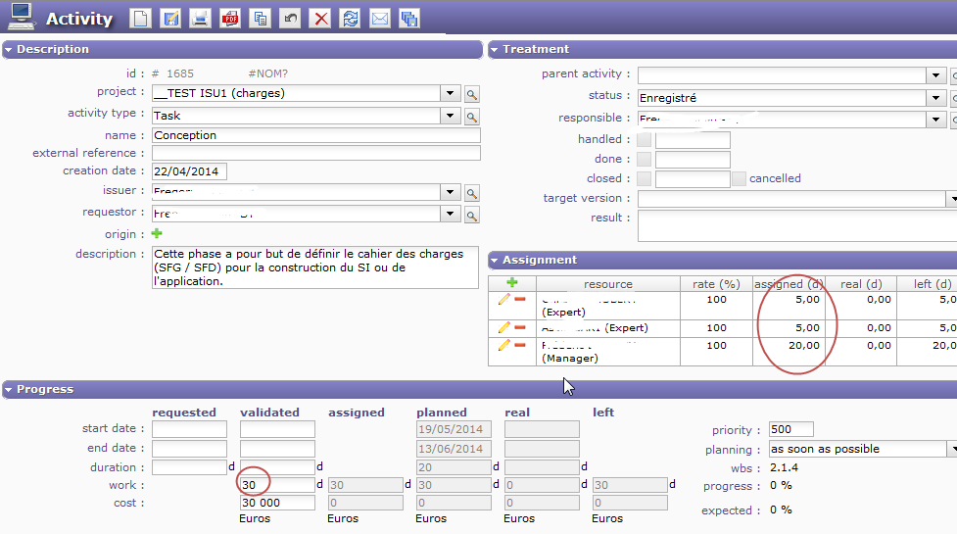Tick the done checkbox
Image resolution: width=957 pixels, height=534 pixels.
point(644,160)
